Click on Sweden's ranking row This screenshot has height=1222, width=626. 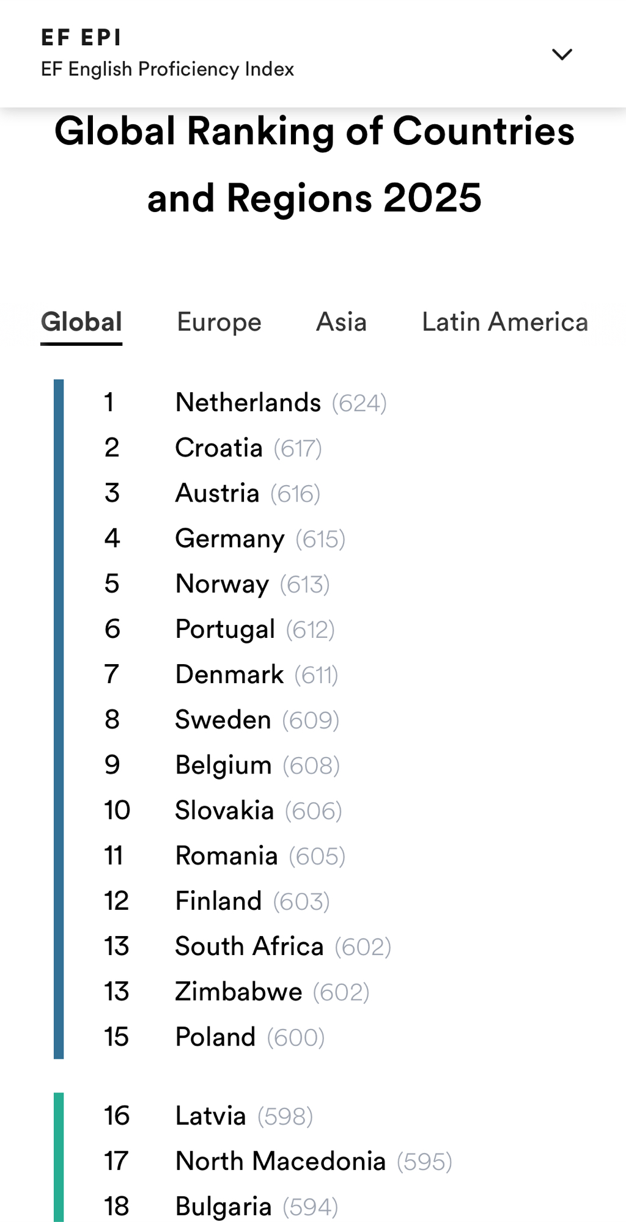point(223,720)
